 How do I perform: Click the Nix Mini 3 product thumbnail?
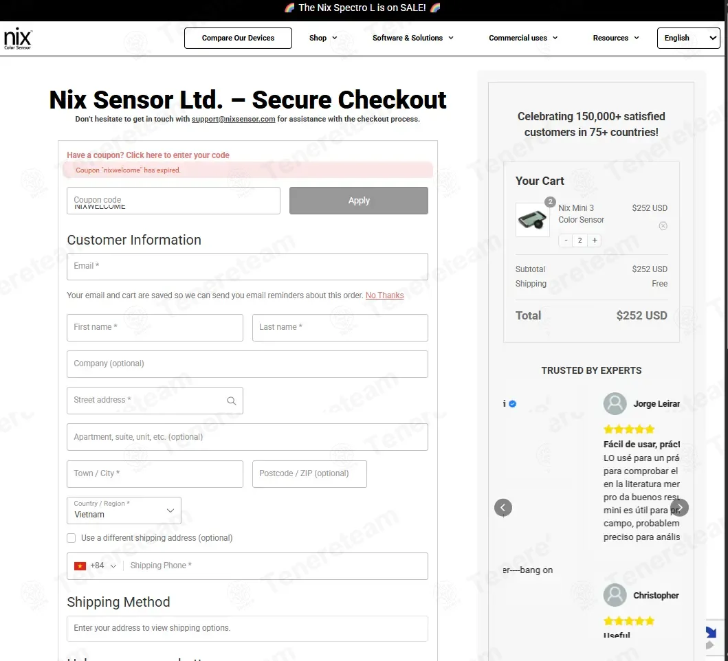[533, 220]
